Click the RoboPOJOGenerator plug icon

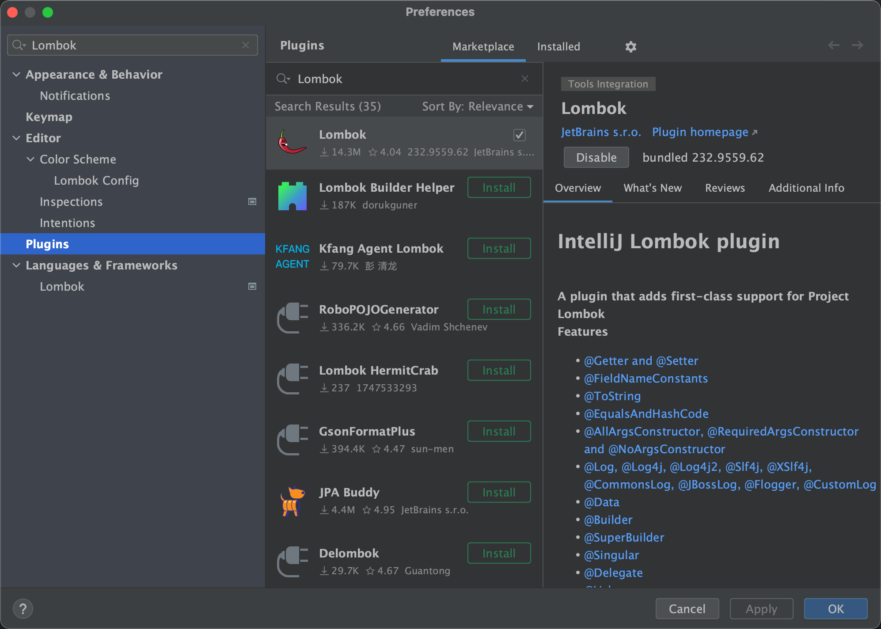coord(292,318)
